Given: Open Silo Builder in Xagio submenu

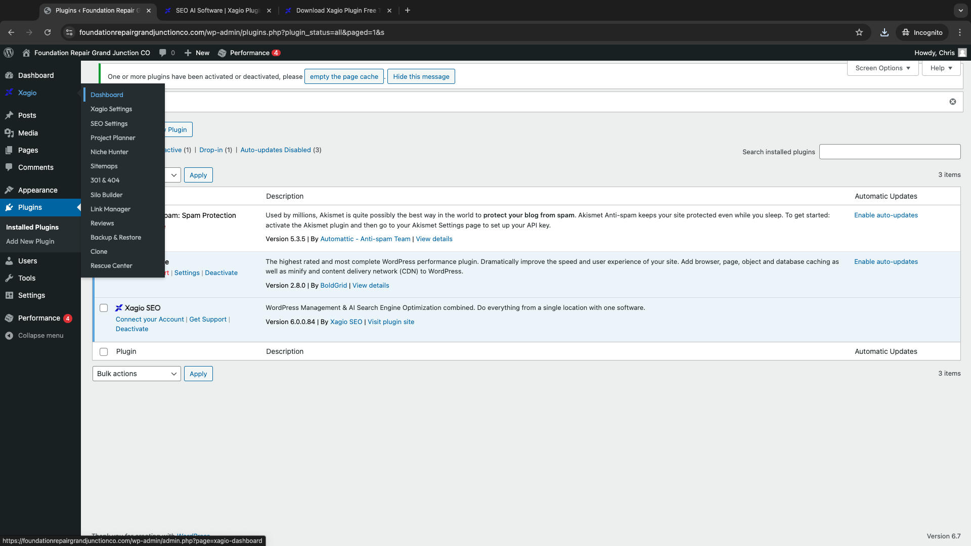Looking at the screenshot, I should coord(106,195).
